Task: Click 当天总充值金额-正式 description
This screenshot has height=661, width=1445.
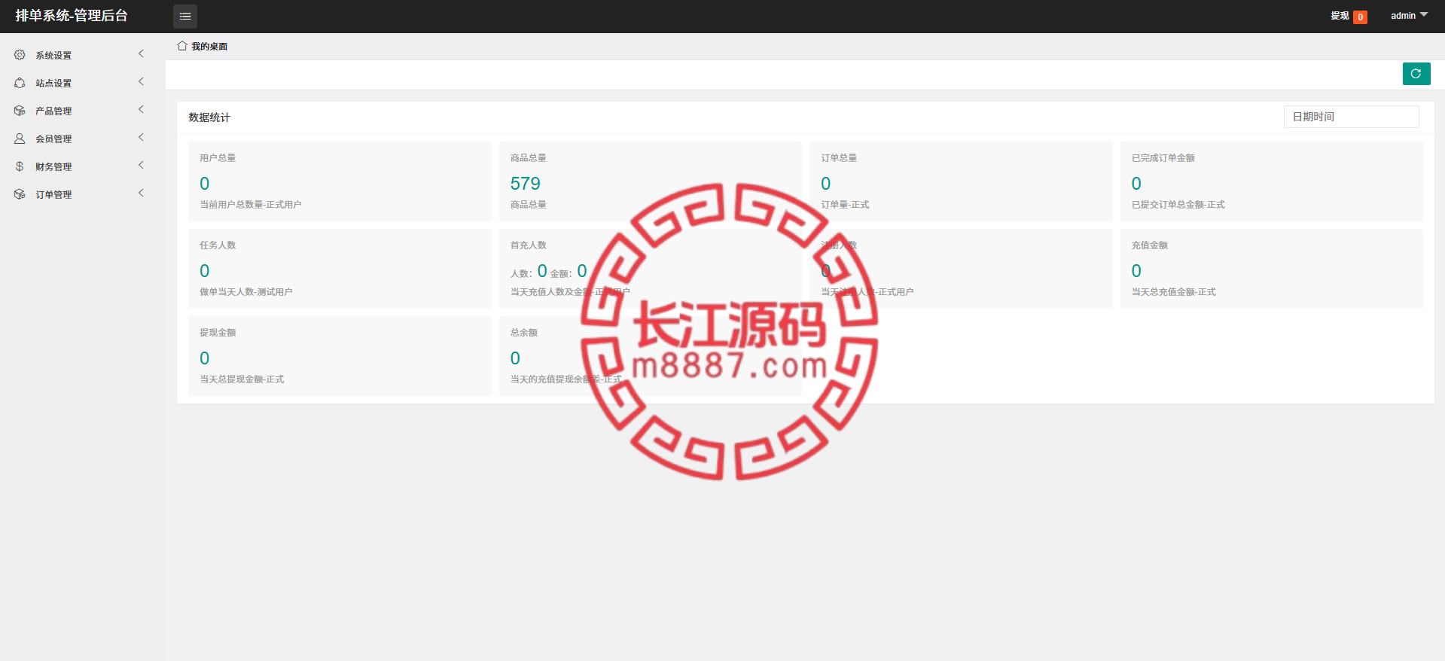Action: [x=1174, y=292]
